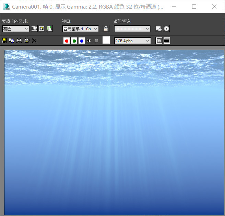Open Render Setup via teapot cube icon

(x=49, y=29)
